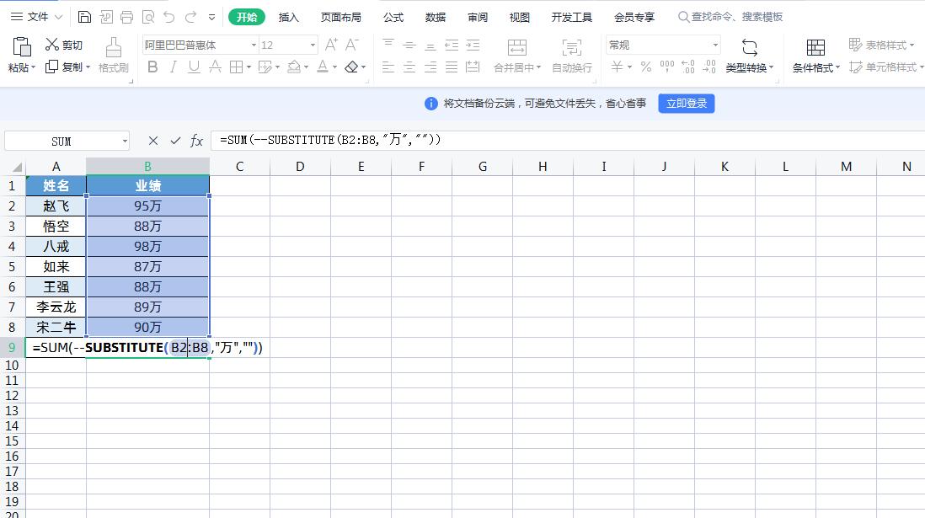This screenshot has height=518, width=925.
Task: Click the Print icon in quick access bar
Action: tap(127, 17)
